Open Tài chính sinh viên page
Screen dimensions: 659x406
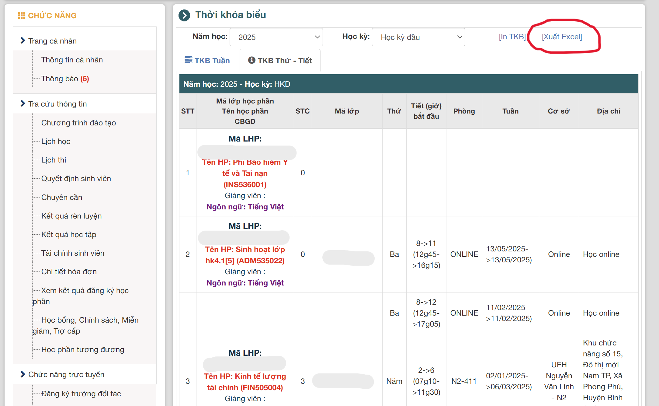click(x=73, y=253)
